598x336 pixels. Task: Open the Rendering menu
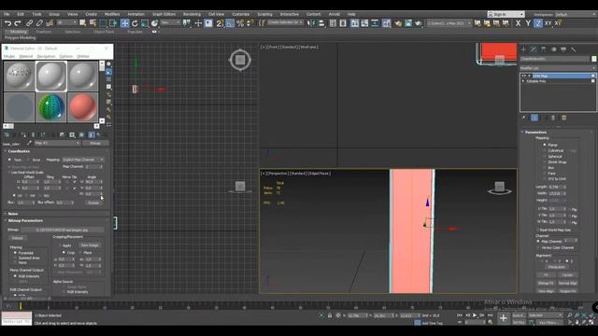(192, 14)
